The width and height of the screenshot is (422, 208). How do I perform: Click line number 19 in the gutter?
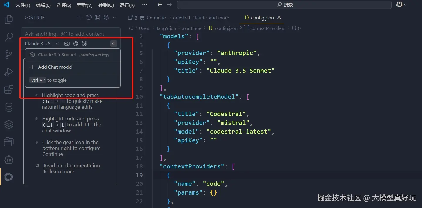pos(139,175)
